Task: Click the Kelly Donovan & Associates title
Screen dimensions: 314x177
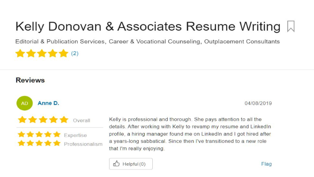Action: coord(148,26)
